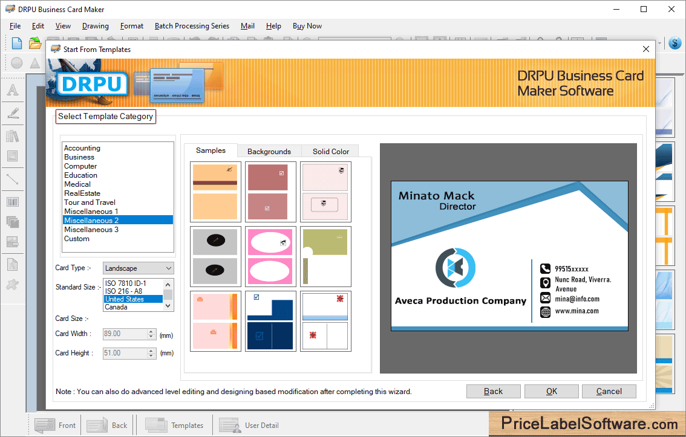Click the Open folder icon in toolbar
This screenshot has height=437, width=686.
(x=35, y=44)
